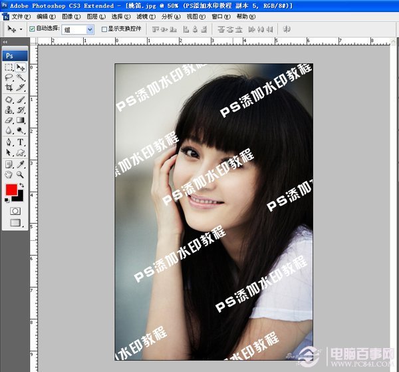Image resolution: width=399 pixels, height=372 pixels.
Task: Enable the 显示变换控件 checkbox
Action: [103, 29]
